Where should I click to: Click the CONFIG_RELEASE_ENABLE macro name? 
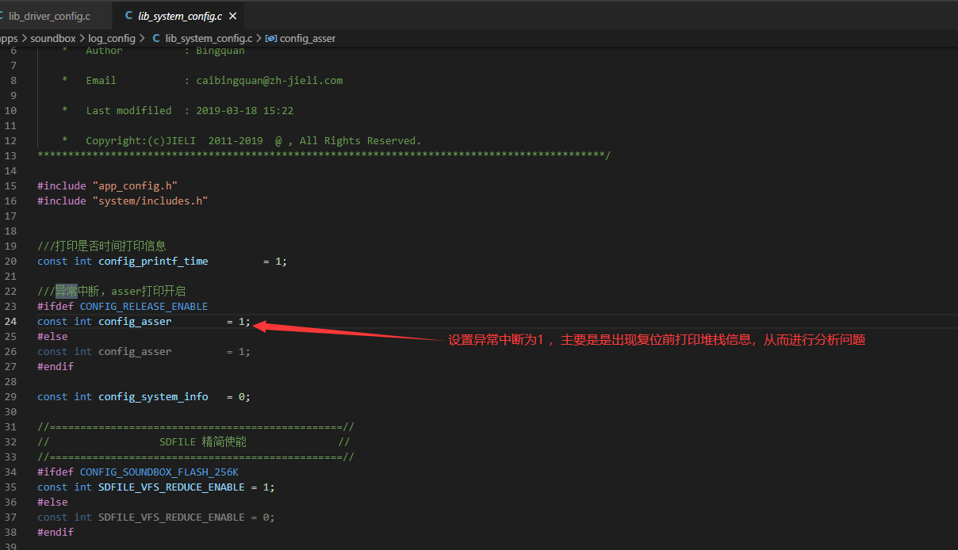click(144, 306)
